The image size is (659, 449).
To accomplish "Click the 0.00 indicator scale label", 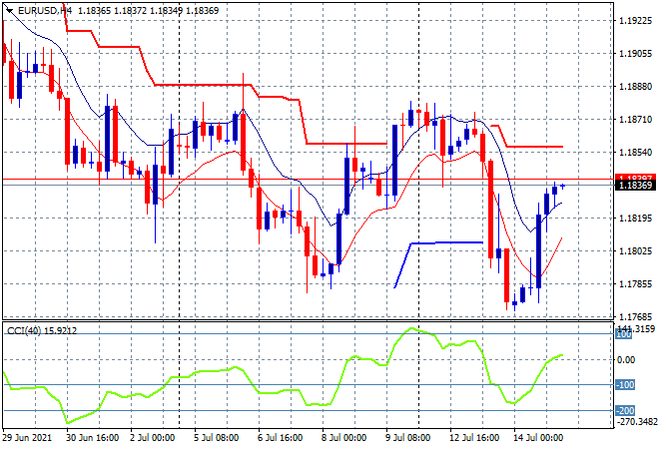I will (626, 360).
